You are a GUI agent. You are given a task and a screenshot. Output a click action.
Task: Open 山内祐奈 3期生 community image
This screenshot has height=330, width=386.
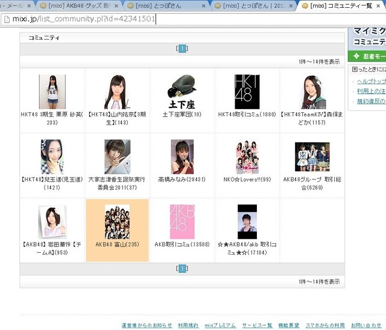(117, 92)
